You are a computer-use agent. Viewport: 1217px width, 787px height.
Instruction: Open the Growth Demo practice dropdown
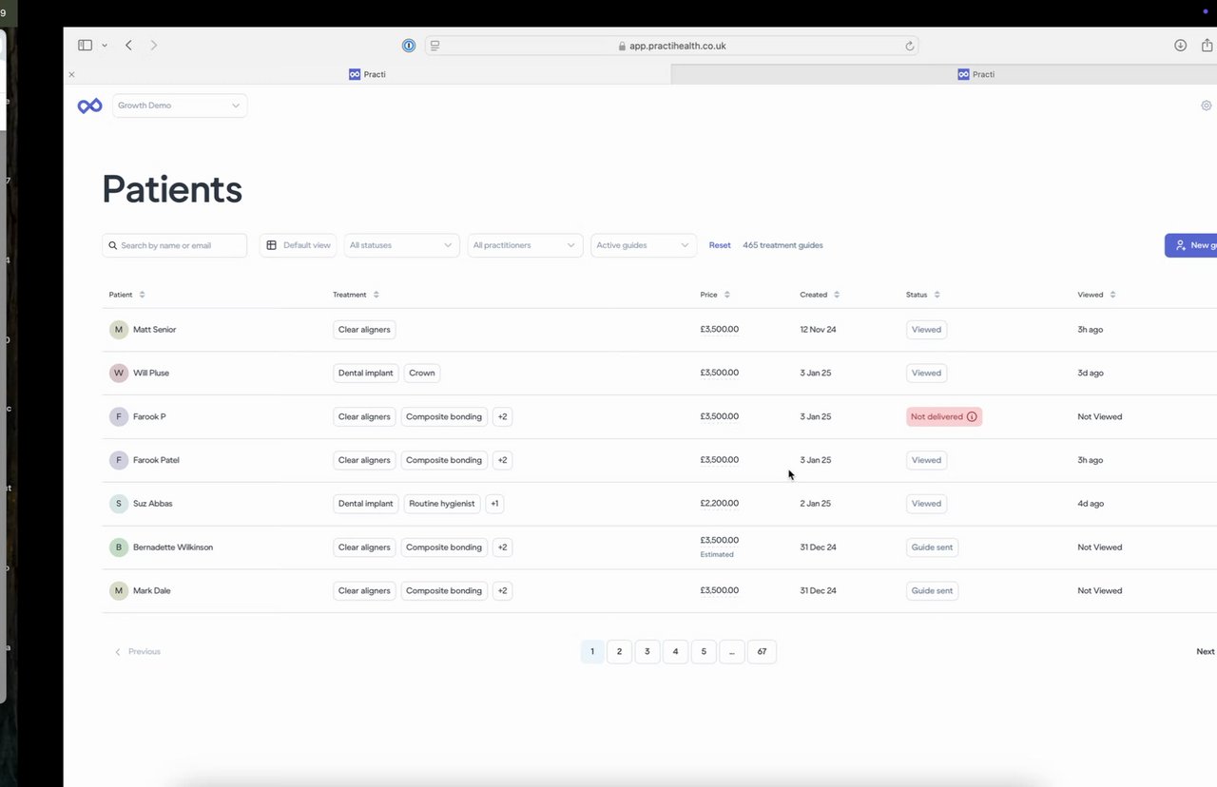[x=180, y=106]
